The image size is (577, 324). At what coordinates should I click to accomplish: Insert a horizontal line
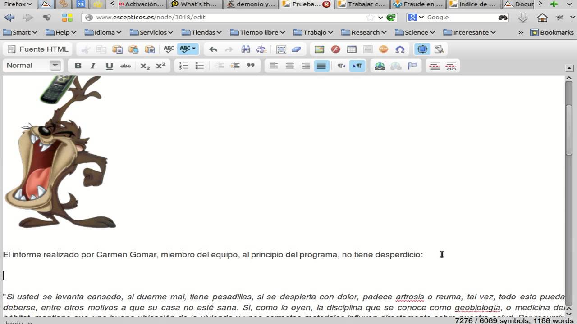[x=368, y=49]
